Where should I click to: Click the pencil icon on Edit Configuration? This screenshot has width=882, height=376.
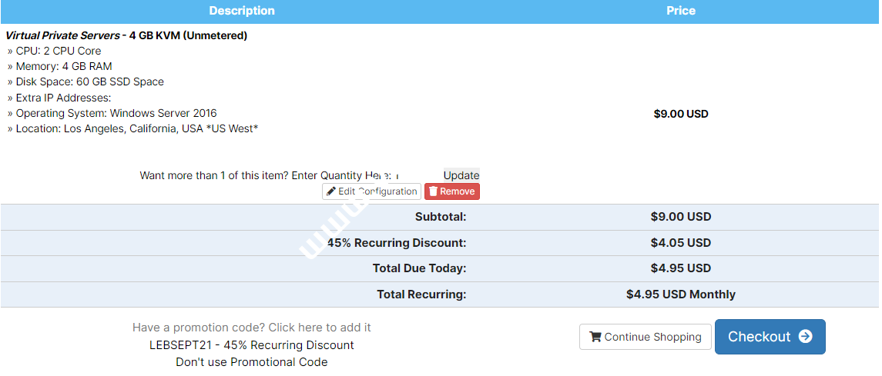tap(331, 191)
